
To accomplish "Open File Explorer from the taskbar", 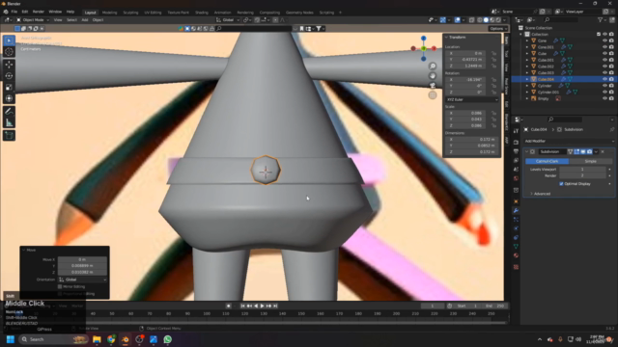I will [97, 339].
